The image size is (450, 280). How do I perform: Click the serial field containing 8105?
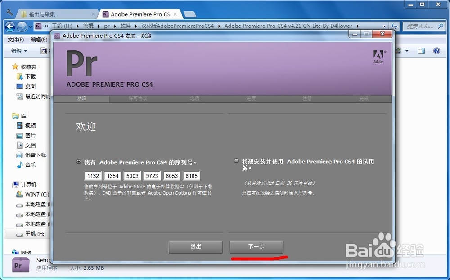coord(191,176)
